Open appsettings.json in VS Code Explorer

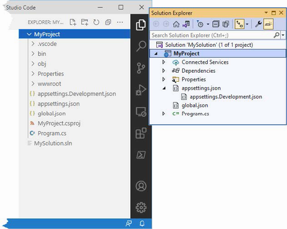click(59, 104)
